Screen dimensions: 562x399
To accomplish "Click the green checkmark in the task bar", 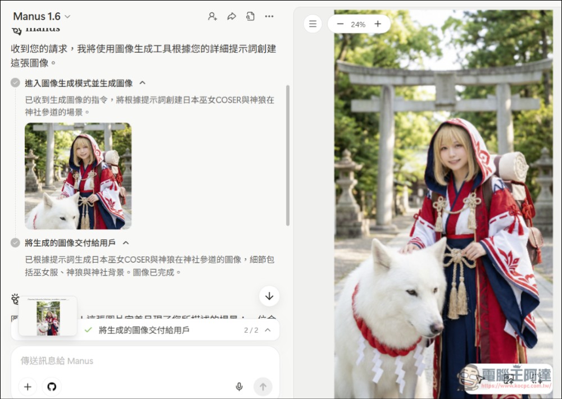I will pyautogui.click(x=88, y=330).
